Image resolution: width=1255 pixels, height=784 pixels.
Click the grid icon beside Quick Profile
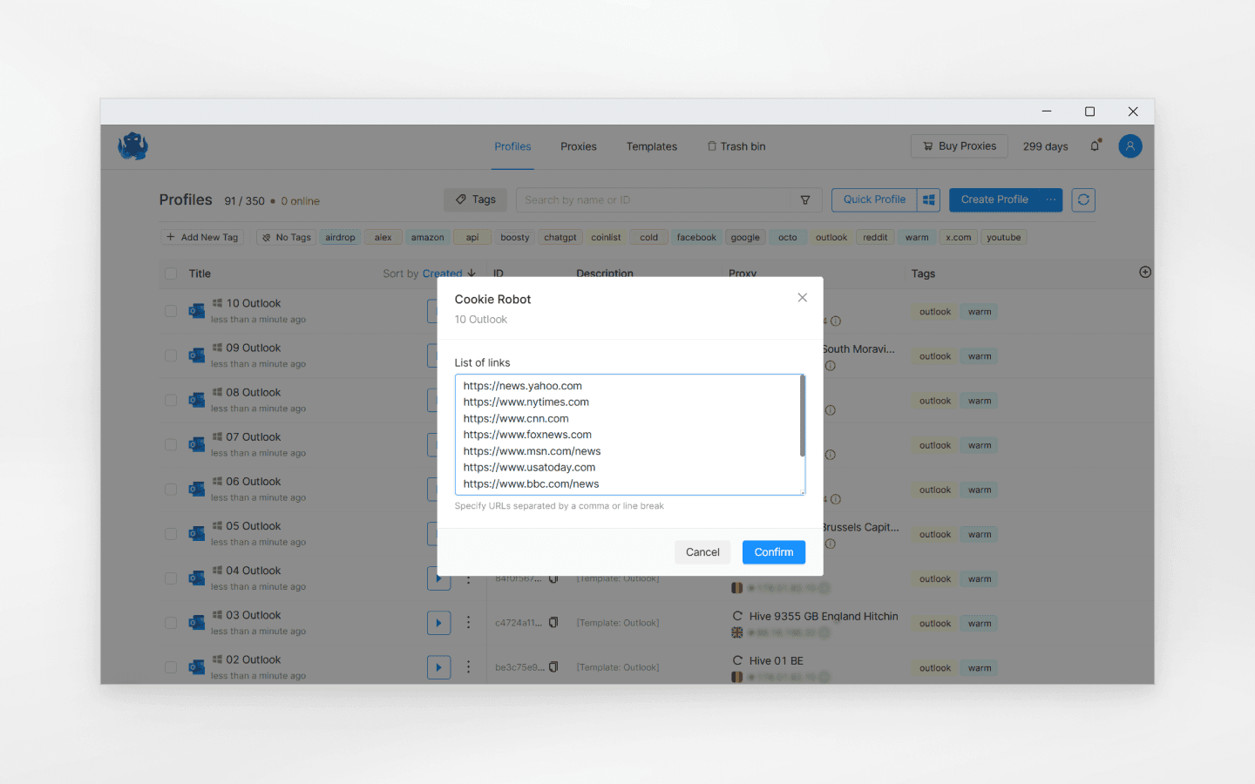[x=928, y=199]
